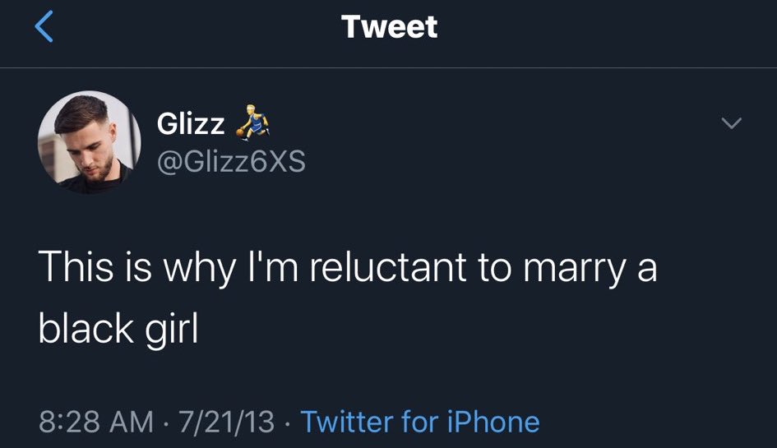This screenshot has height=448, width=777.
Task: Tap the display name Glizz
Action: pyautogui.click(x=191, y=123)
